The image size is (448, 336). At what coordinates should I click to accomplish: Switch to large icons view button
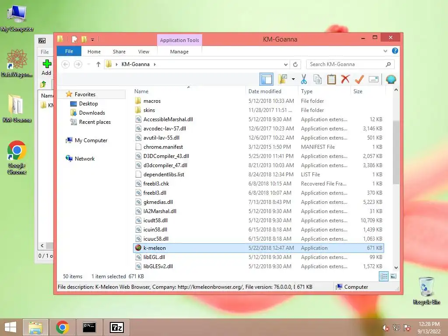pos(393,276)
